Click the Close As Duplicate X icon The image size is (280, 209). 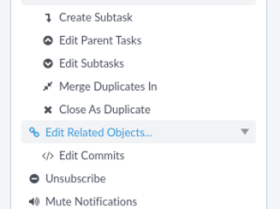48,110
